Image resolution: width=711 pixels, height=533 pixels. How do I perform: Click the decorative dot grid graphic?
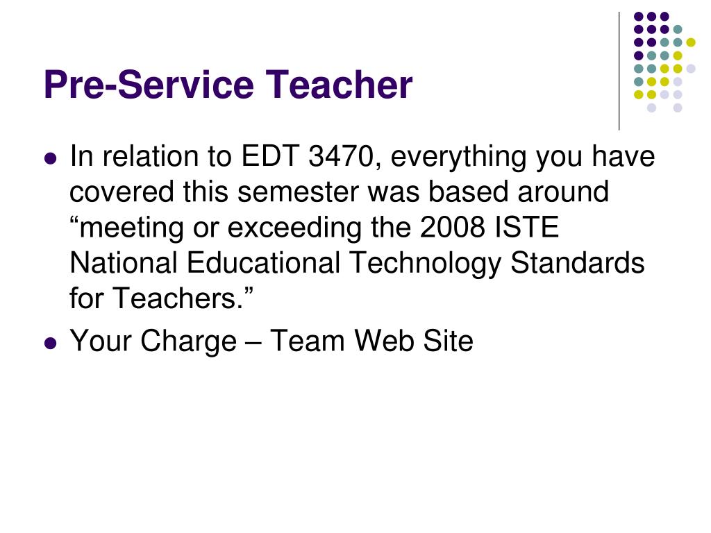click(x=664, y=62)
